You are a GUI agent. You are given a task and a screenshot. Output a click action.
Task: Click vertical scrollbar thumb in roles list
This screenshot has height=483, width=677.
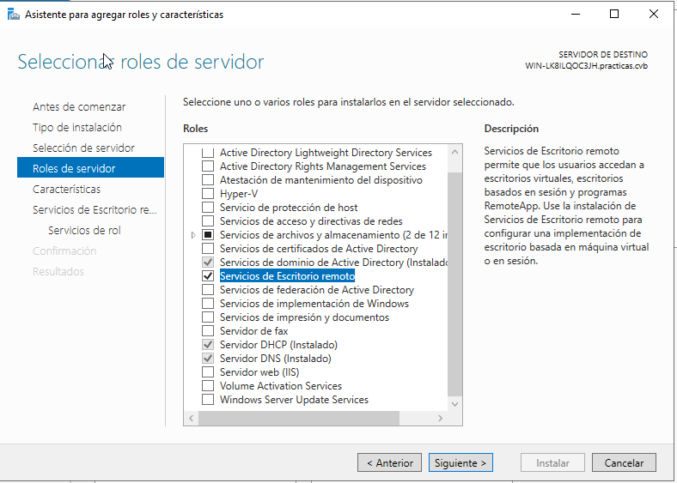[454, 284]
